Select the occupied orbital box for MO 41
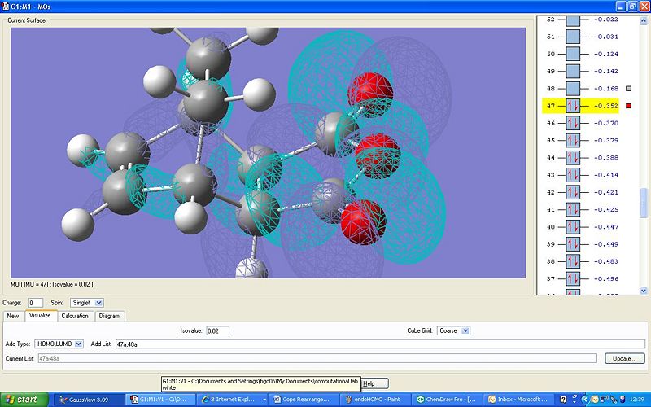This screenshot has width=651, height=407. [x=573, y=210]
